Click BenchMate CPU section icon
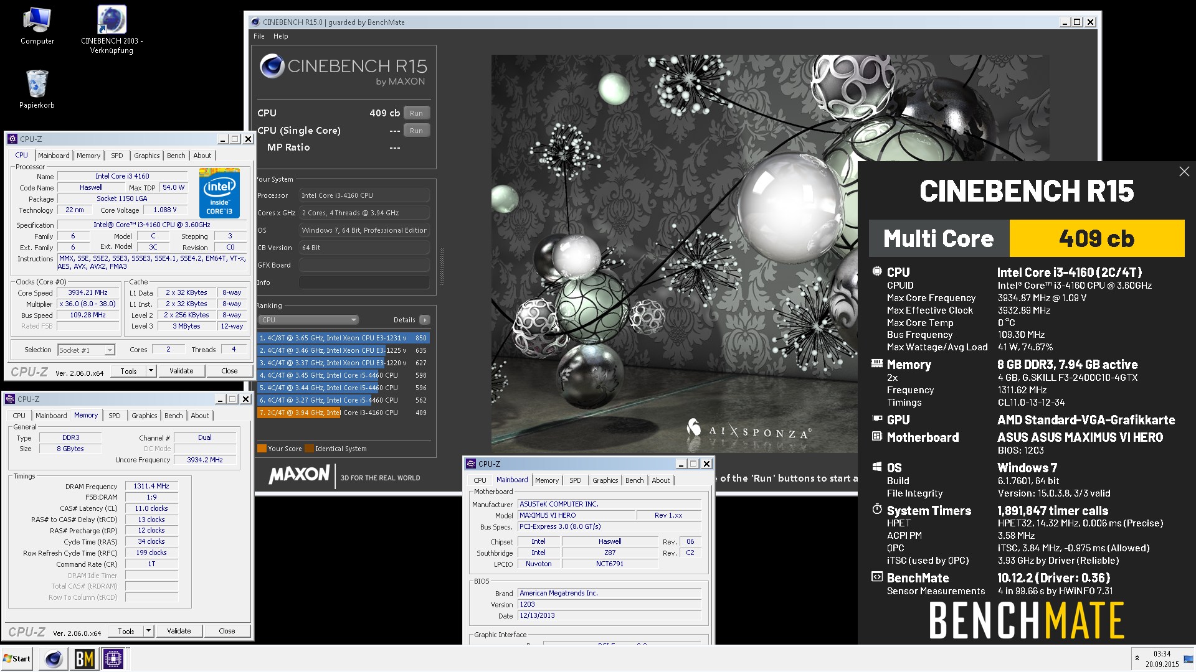The width and height of the screenshot is (1196, 672). [877, 271]
